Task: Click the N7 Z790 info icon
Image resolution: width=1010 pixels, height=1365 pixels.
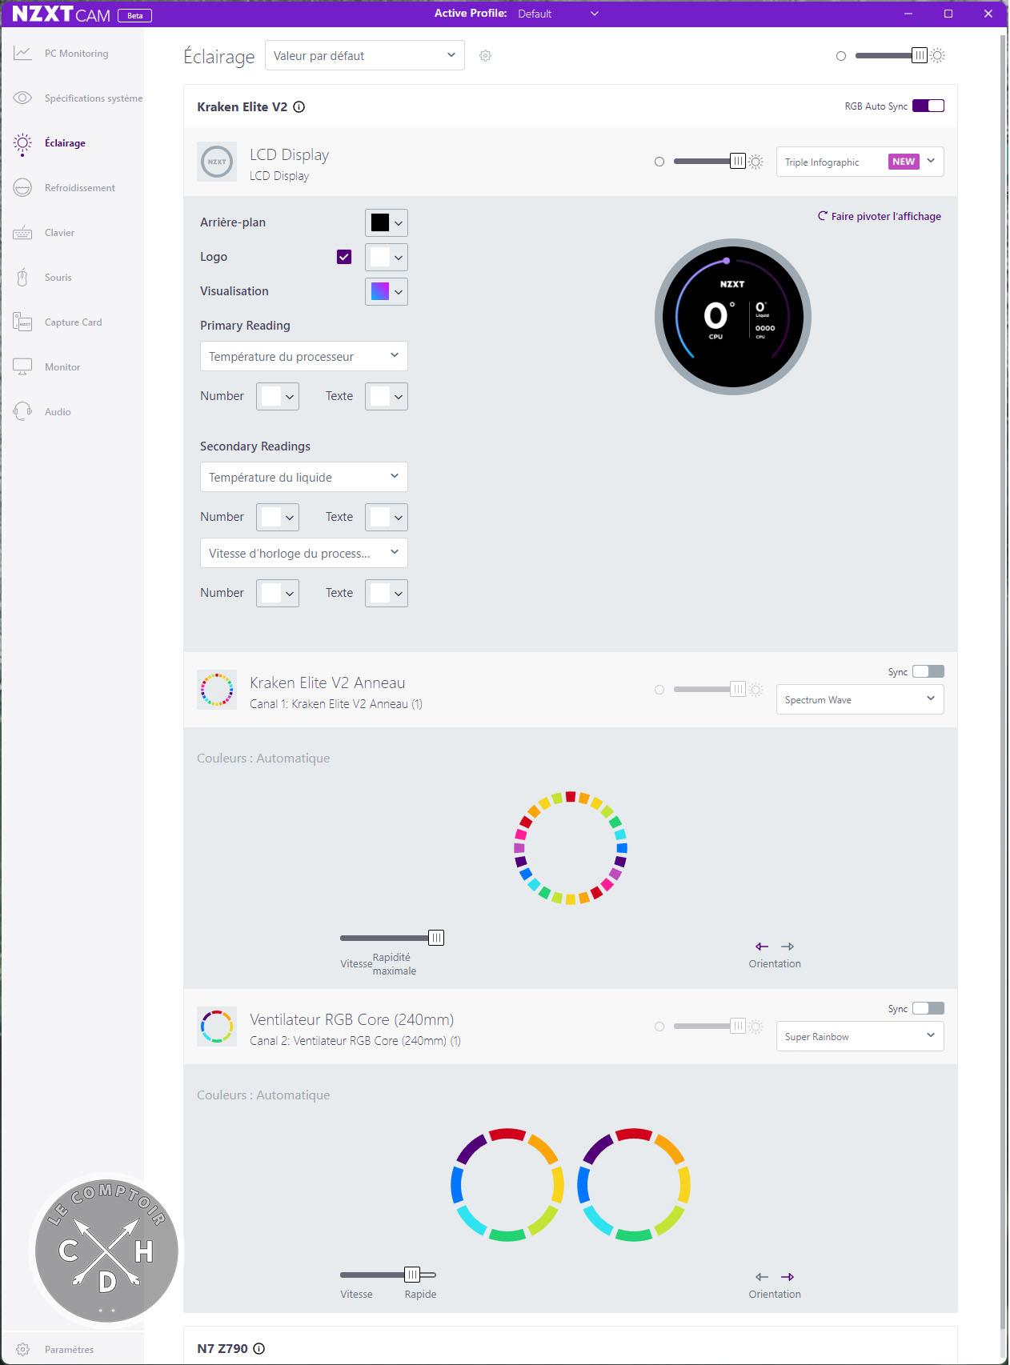Action: point(259,1348)
